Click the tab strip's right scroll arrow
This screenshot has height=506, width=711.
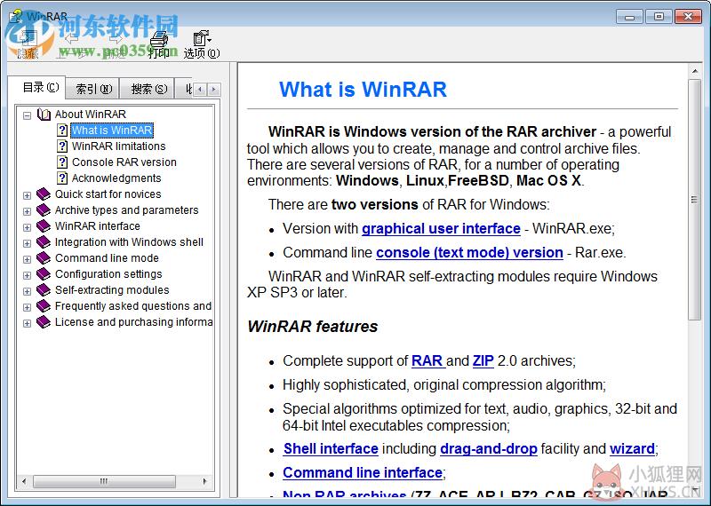tap(213, 90)
